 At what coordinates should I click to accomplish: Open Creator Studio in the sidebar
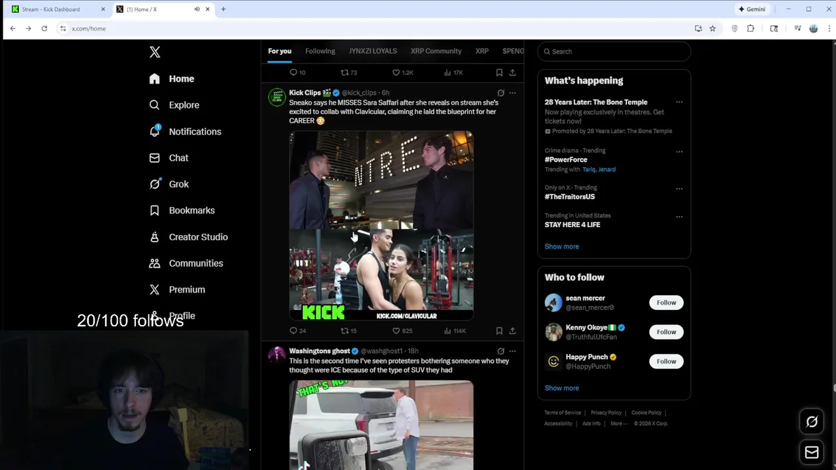pyautogui.click(x=188, y=237)
